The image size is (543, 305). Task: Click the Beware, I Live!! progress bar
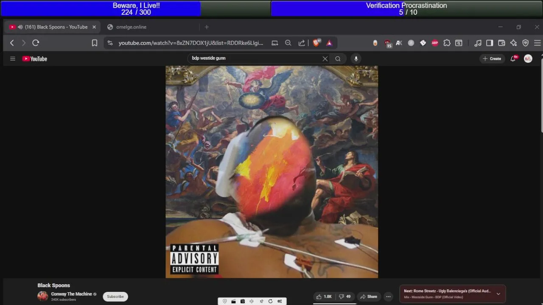pos(136,8)
